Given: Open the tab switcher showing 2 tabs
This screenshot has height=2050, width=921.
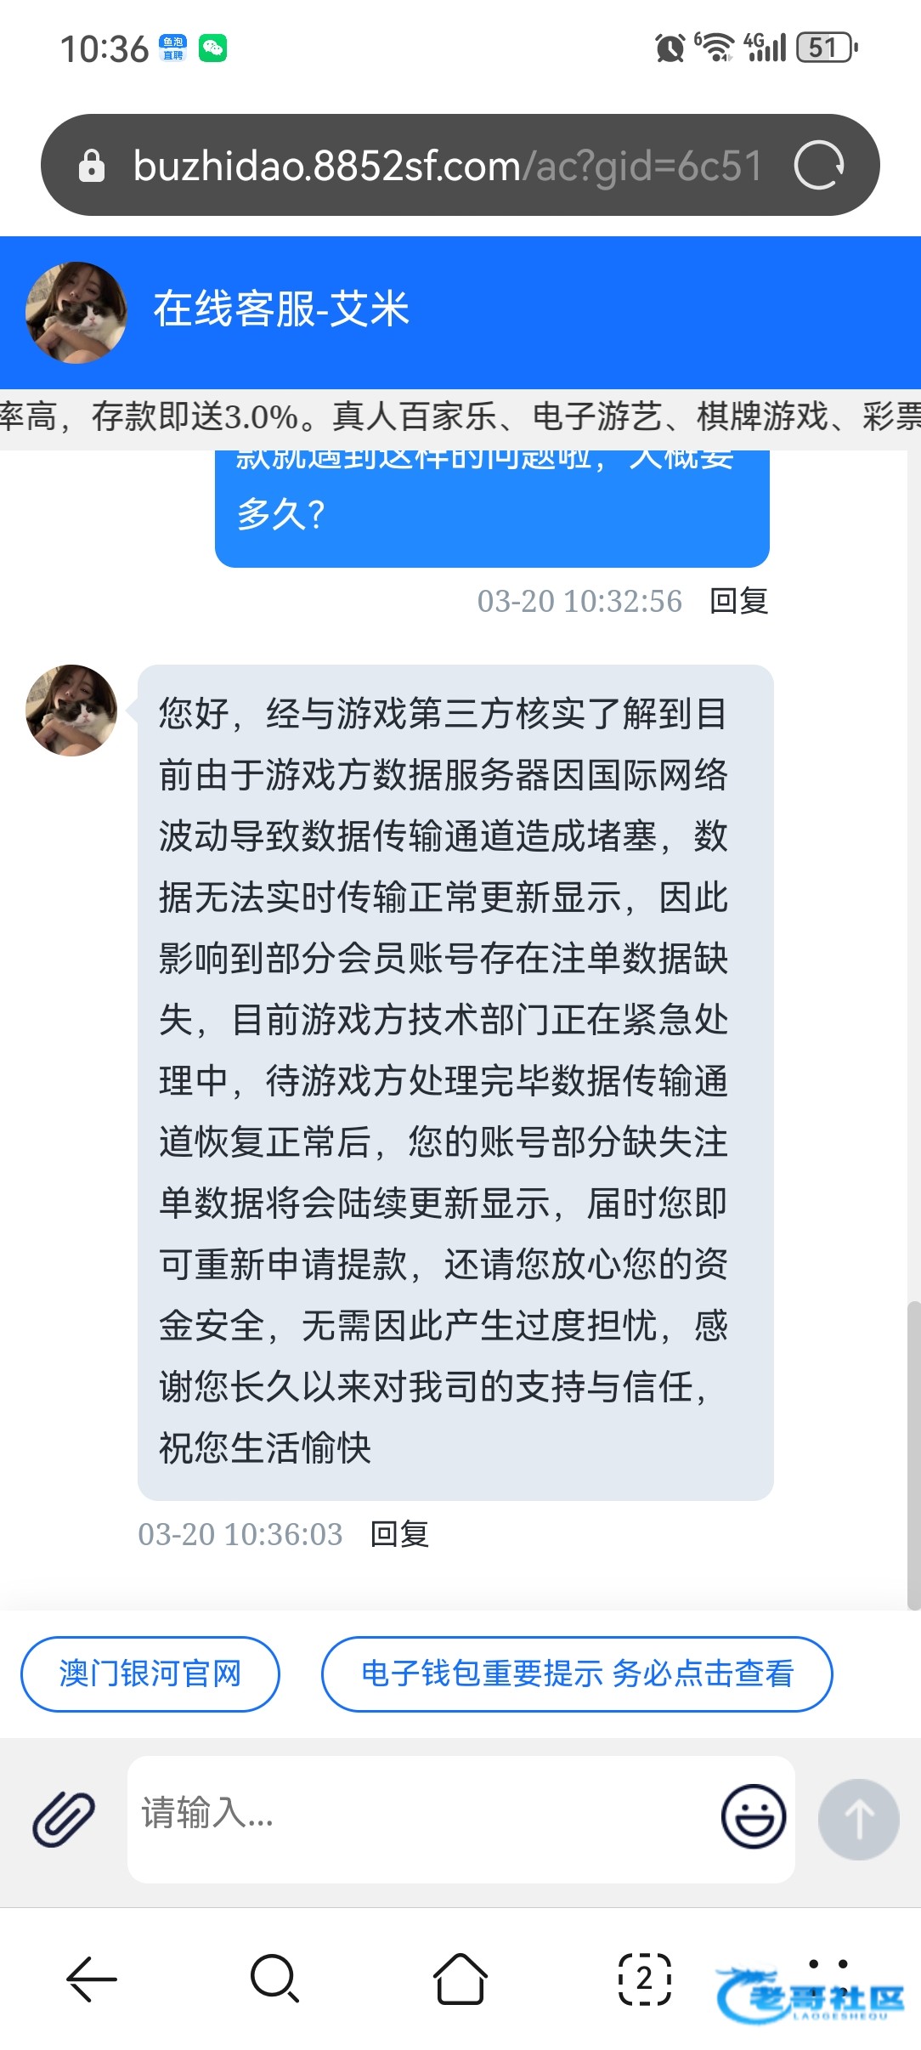Looking at the screenshot, I should click(644, 1979).
